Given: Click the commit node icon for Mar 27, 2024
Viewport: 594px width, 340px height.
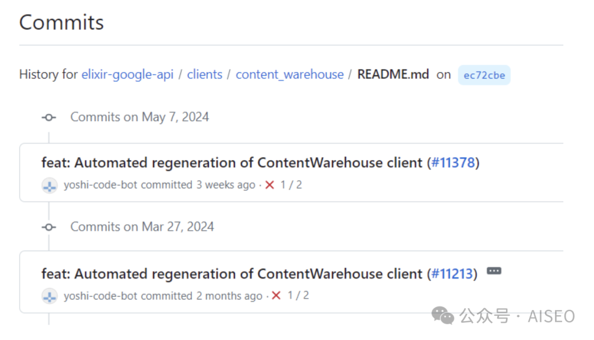Looking at the screenshot, I should click(x=49, y=227).
